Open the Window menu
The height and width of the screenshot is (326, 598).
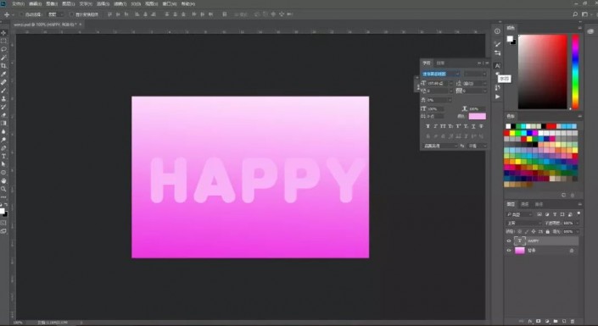pyautogui.click(x=169, y=3)
